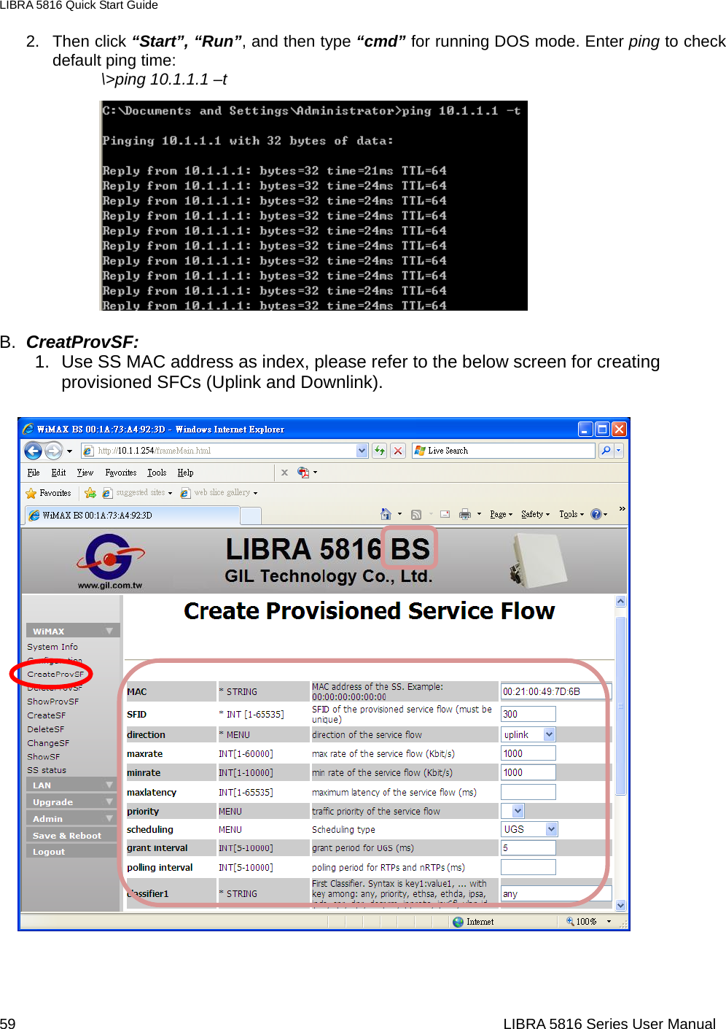Viewport: 726px width, 1029px height.
Task: Click the address bar showing 10.1.1.254/frameMain.html
Action: 218,451
